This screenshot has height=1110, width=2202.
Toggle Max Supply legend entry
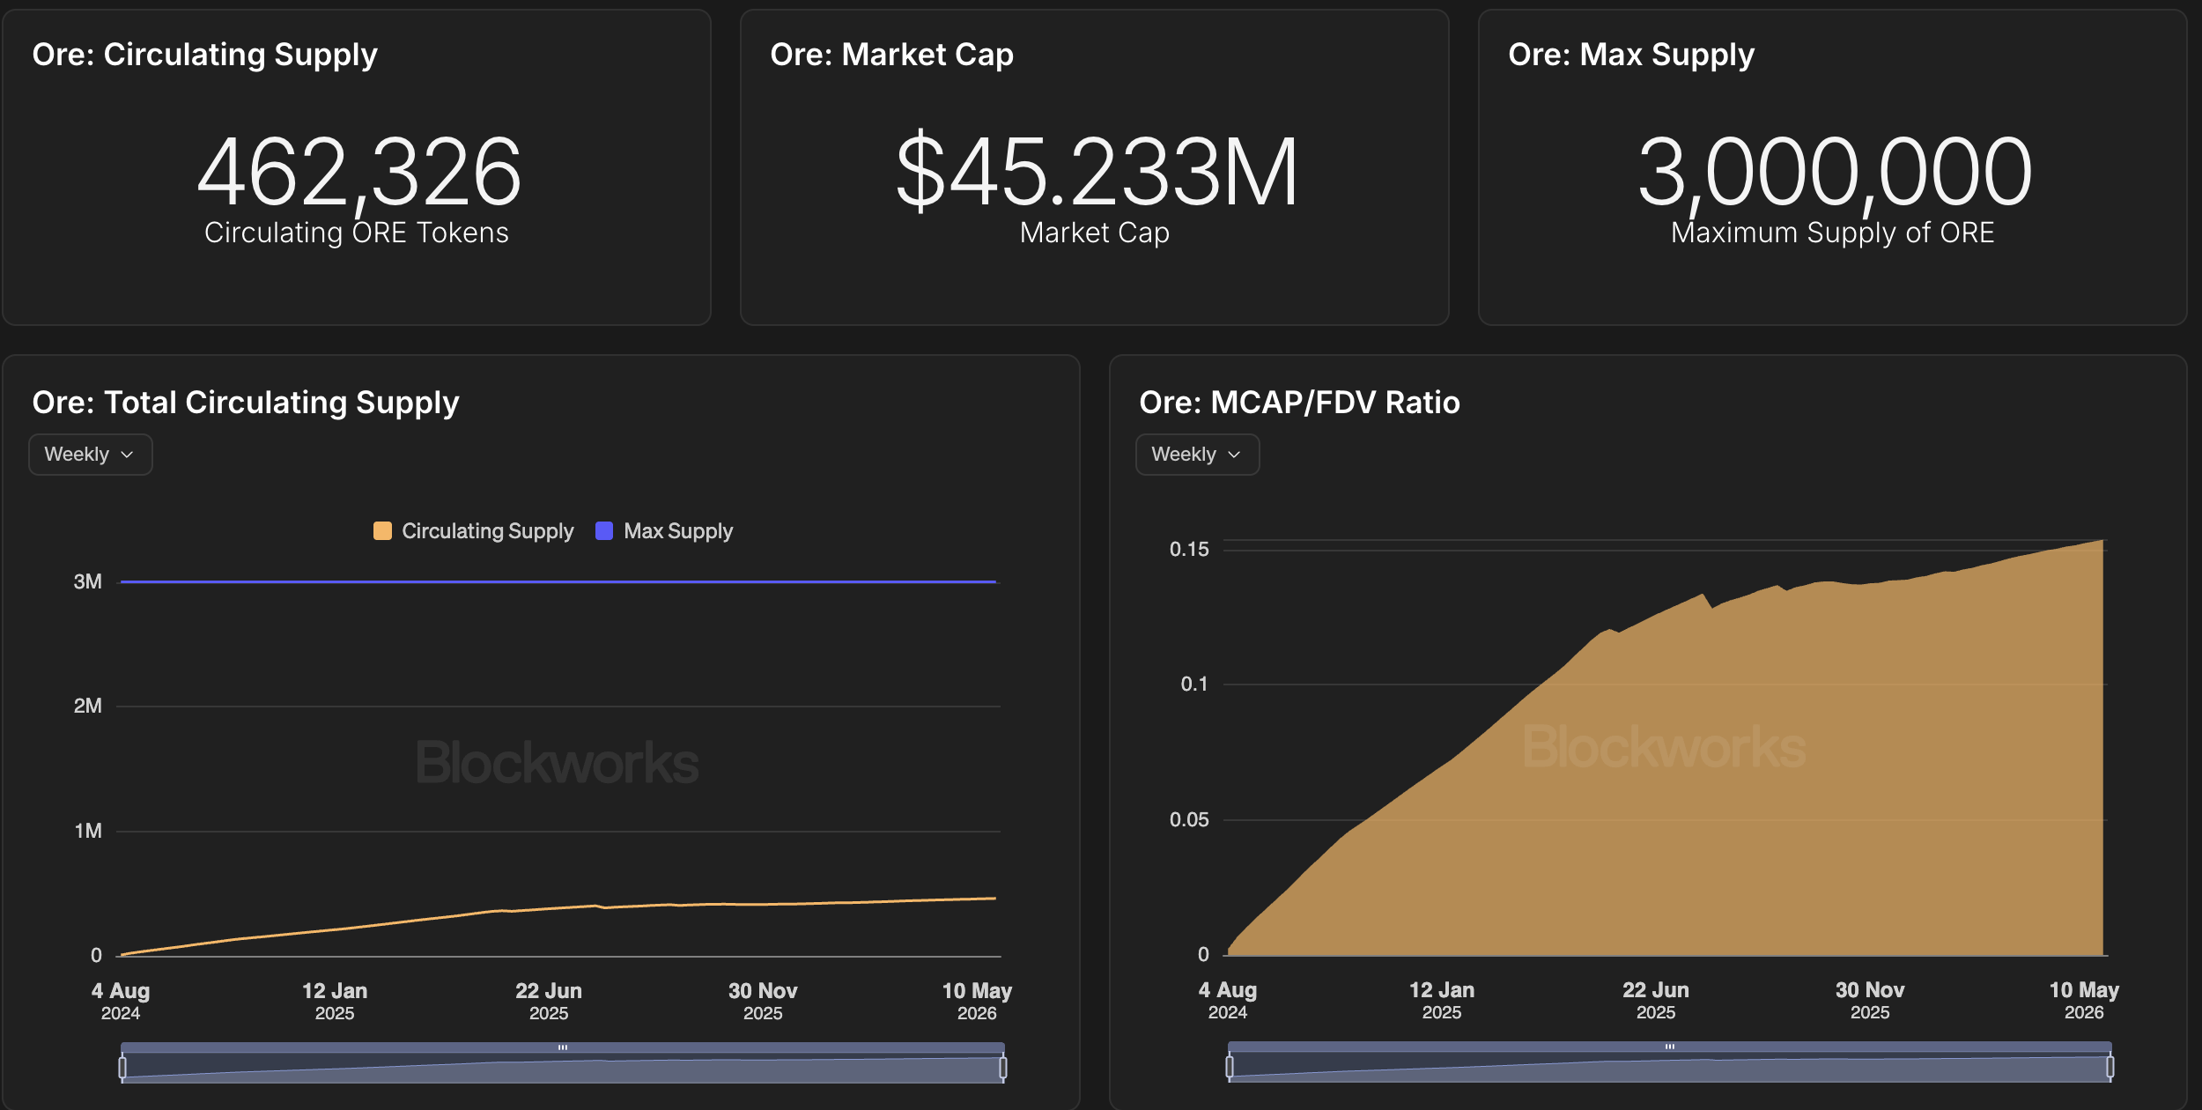pyautogui.click(x=664, y=531)
